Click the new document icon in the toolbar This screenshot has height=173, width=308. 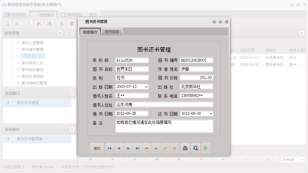(27, 24)
